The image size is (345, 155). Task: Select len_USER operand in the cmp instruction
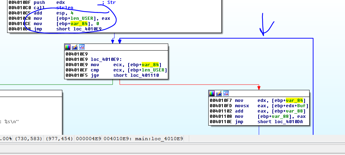[x=154, y=70]
